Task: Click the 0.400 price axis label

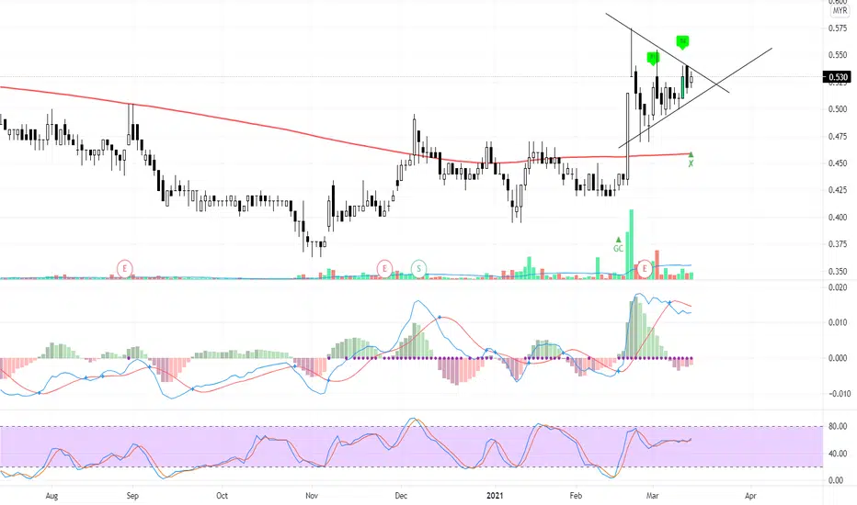Action: pos(838,218)
